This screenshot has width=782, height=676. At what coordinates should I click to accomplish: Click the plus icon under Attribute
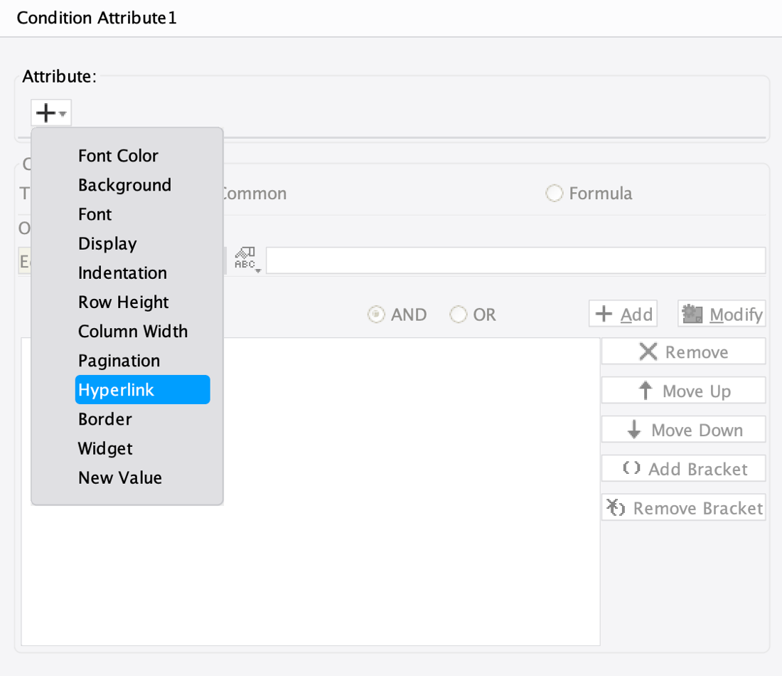45,112
